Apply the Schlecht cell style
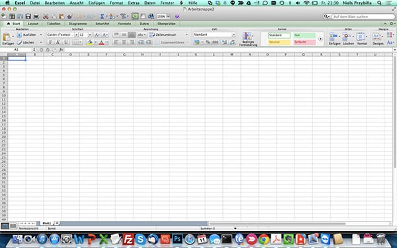This screenshot has height=248, width=397. 304,42
